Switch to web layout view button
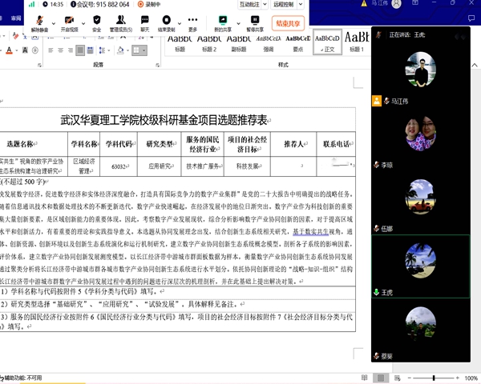Screen dimensions: 481x384 pos(397,378)
